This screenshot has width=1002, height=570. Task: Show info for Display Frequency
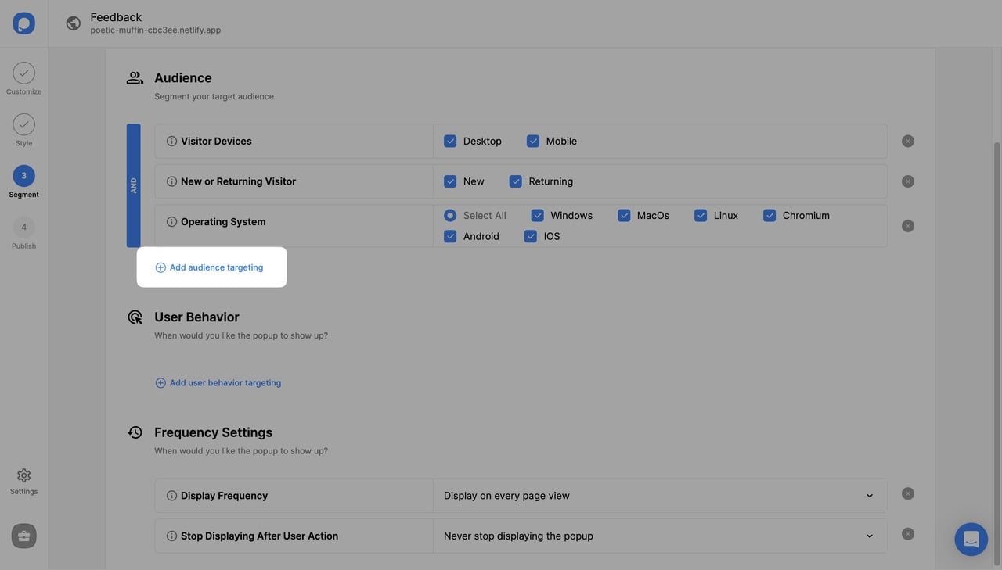tap(171, 496)
